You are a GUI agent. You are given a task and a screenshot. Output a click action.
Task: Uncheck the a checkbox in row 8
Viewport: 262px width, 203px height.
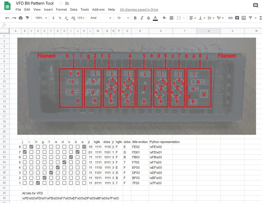click(84, 147)
